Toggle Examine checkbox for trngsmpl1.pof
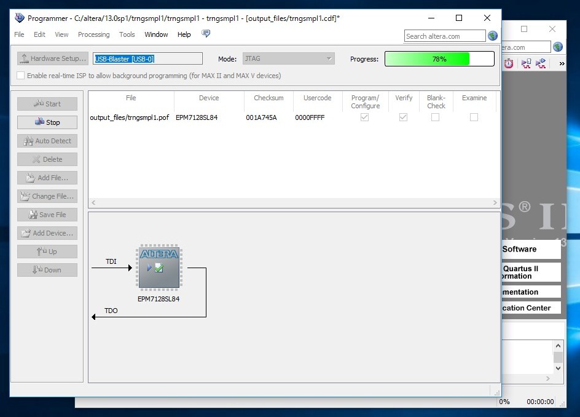The height and width of the screenshot is (417, 580). click(x=474, y=117)
